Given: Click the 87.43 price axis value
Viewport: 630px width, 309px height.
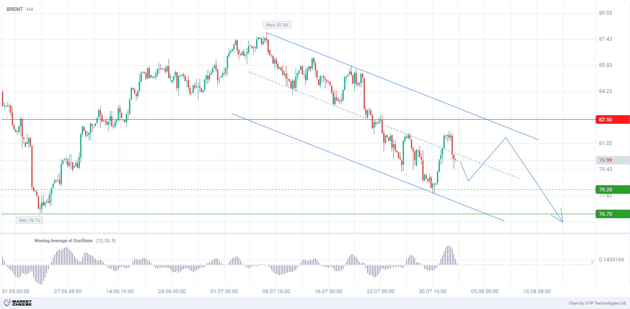Looking at the screenshot, I should pyautogui.click(x=606, y=39).
